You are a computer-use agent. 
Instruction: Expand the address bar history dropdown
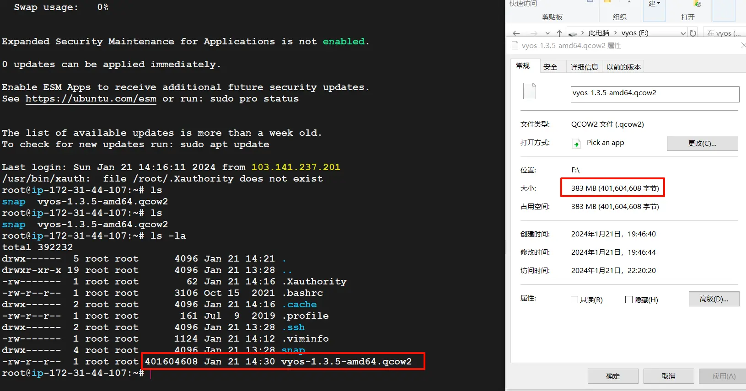(x=683, y=33)
